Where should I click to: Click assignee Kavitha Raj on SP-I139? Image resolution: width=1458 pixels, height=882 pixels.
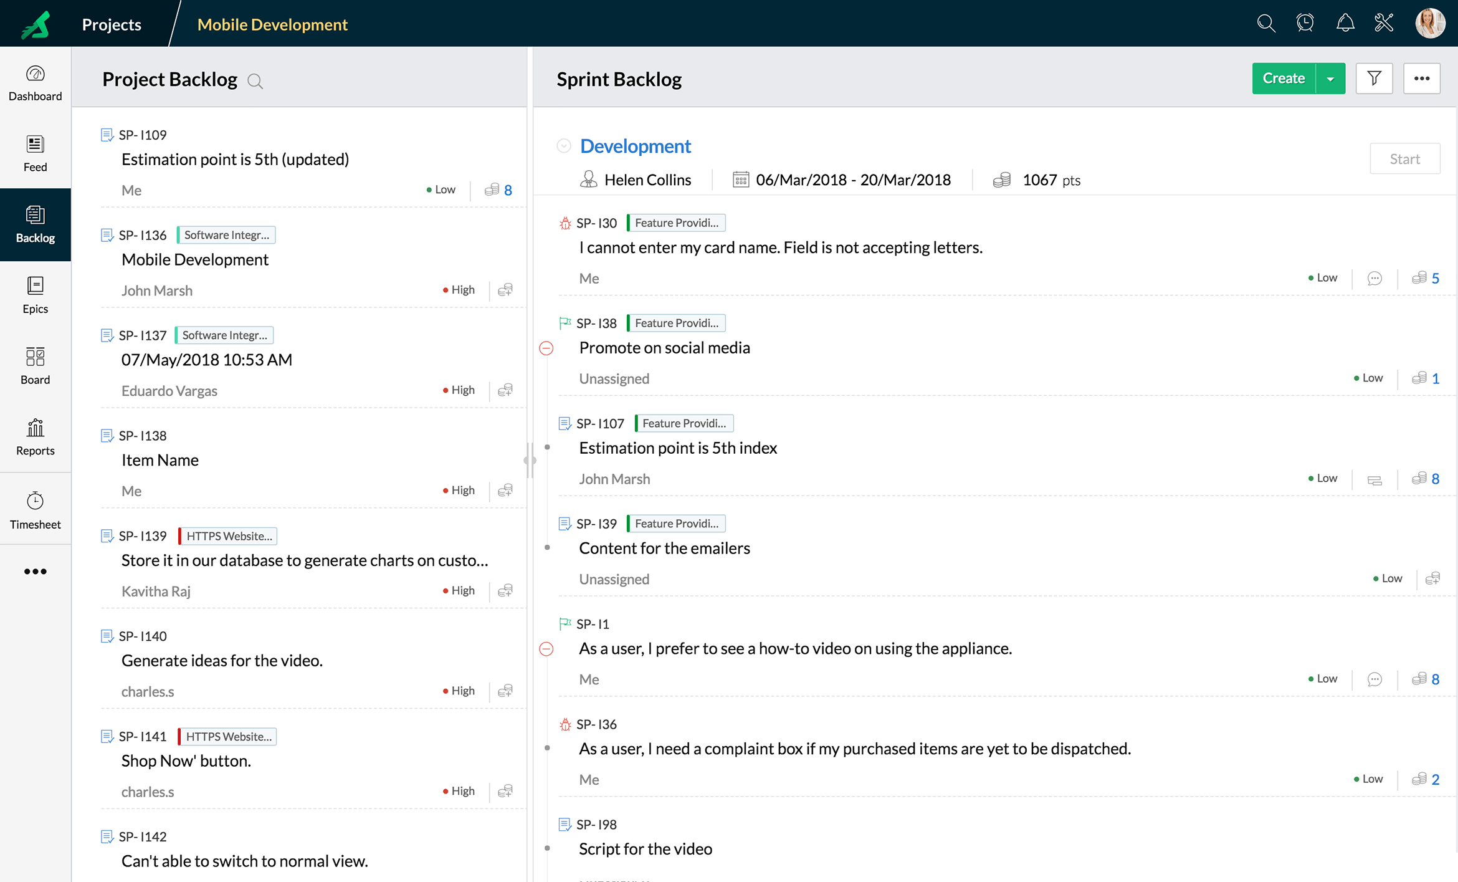(x=156, y=591)
